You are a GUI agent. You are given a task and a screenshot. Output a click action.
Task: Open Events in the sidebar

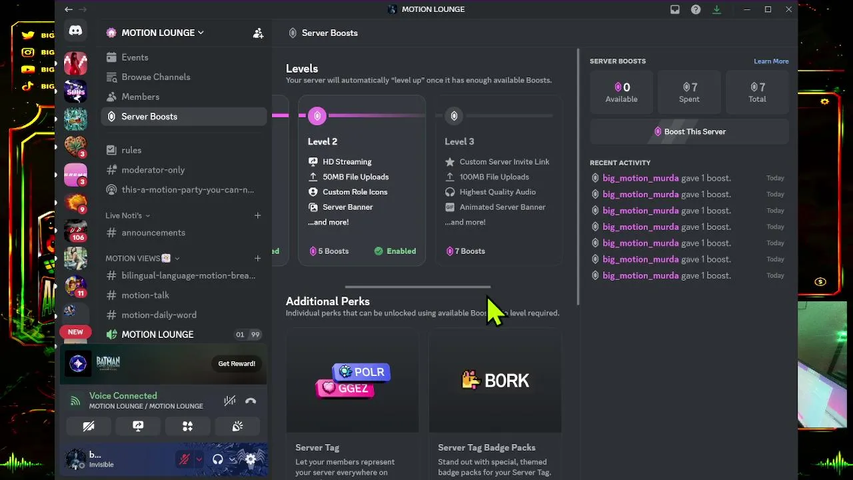(184, 57)
